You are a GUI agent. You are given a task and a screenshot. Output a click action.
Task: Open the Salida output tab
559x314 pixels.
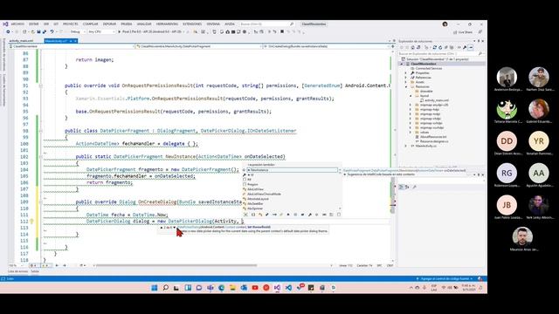(x=35, y=271)
